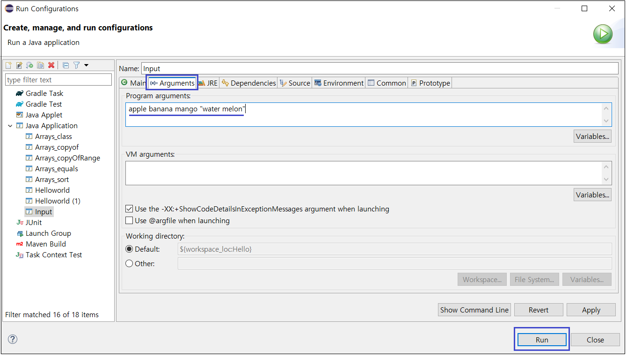This screenshot has height=356, width=627.
Task: Click the Gradle Test elephant icon
Action: pos(19,104)
